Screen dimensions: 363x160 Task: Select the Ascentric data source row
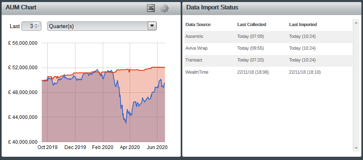(x=268, y=37)
